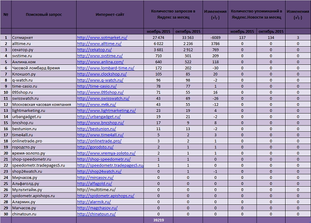Follow the http://cekatop.ru/ hyperlink
This screenshot has width=311, height=223.
94,50
